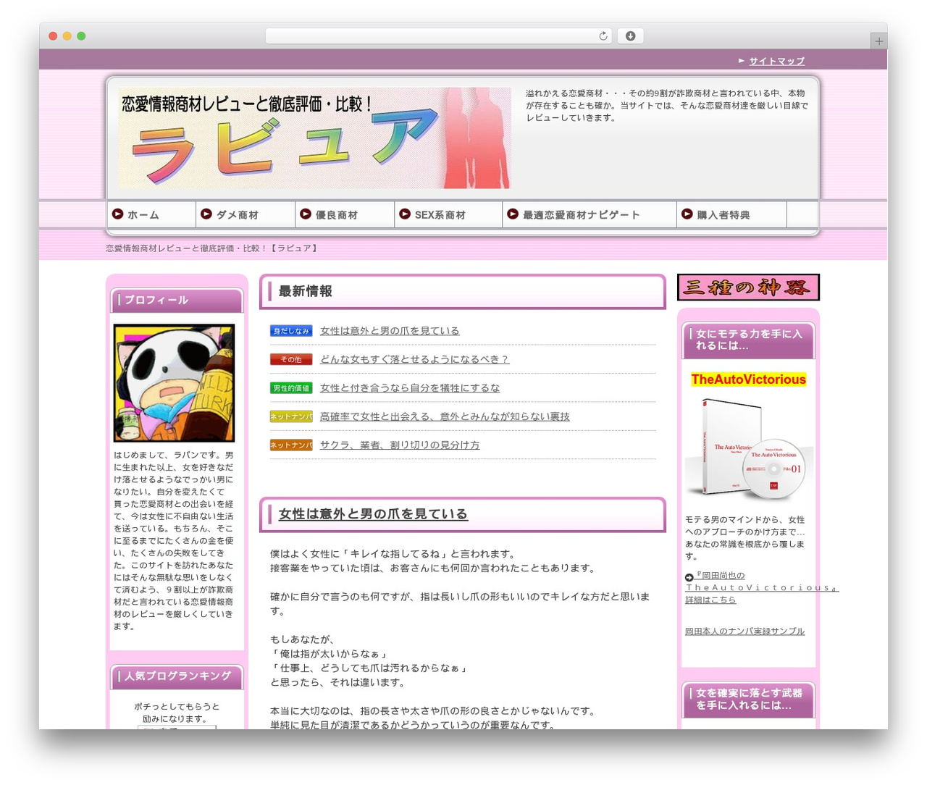Open the ダメ商材 navigation item
Image resolution: width=927 pixels, height=785 pixels.
[x=246, y=214]
